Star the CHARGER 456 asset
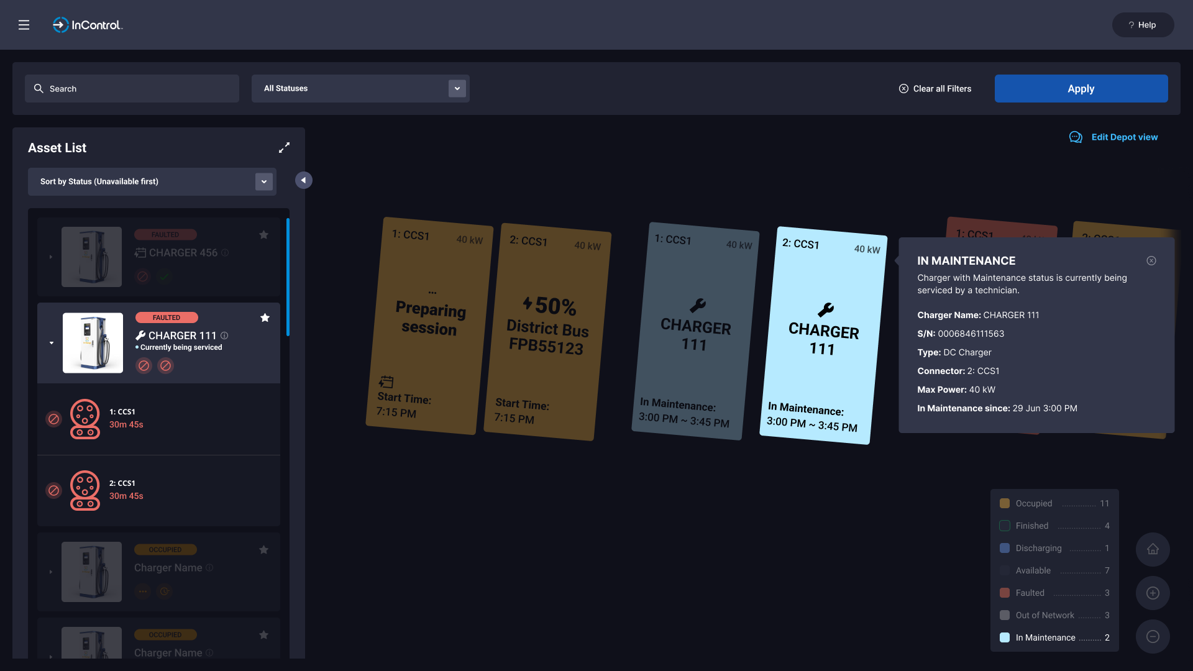Viewport: 1193px width, 671px height. (263, 235)
